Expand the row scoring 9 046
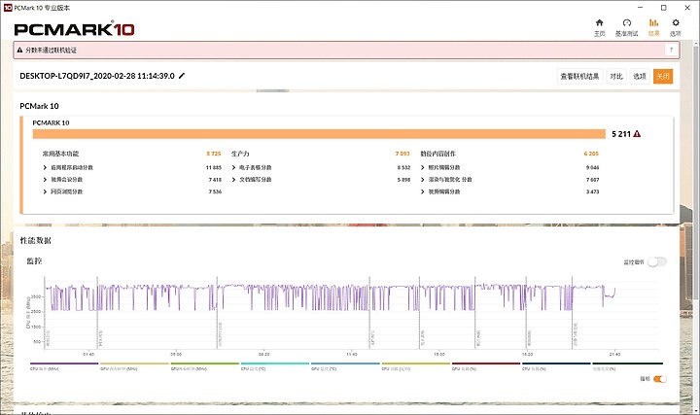 pyautogui.click(x=422, y=168)
